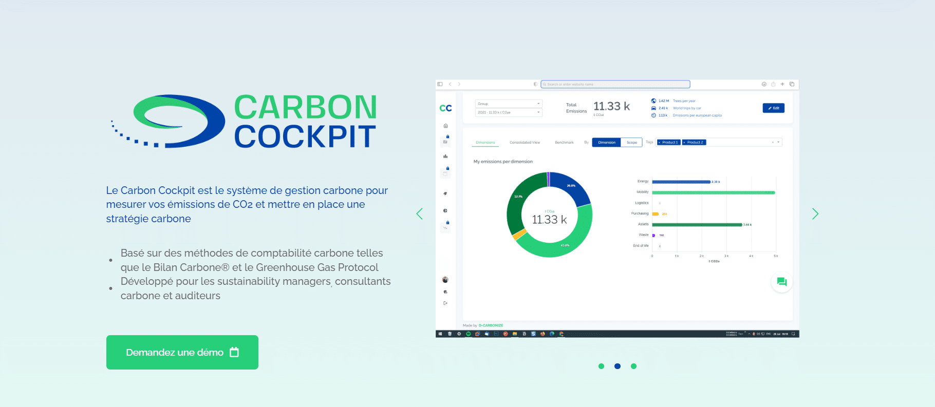Open the green chat bubble button
Screen dimensions: 935x407
point(781,282)
